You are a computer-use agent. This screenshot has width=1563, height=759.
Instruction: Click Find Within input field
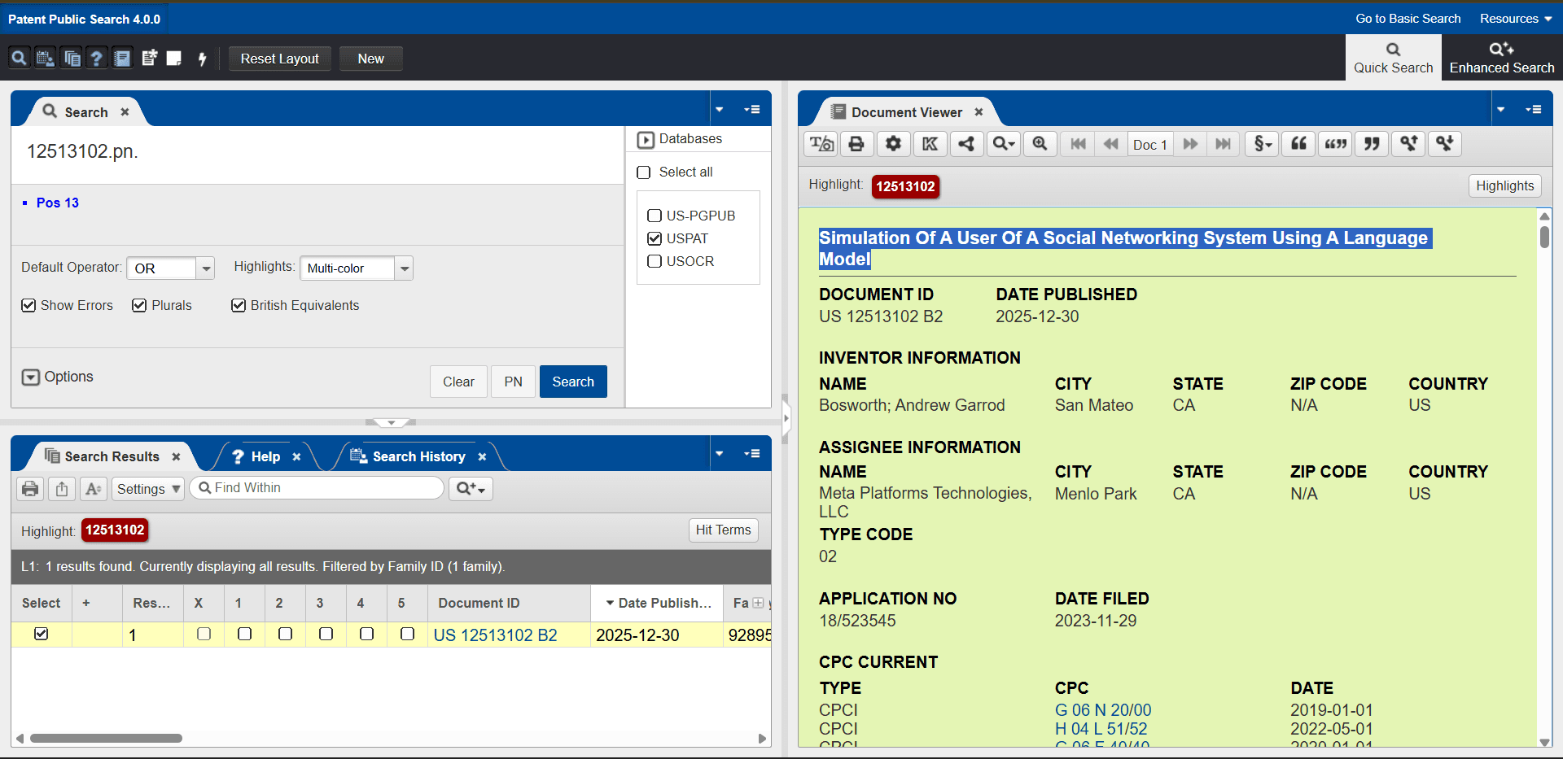pos(317,488)
